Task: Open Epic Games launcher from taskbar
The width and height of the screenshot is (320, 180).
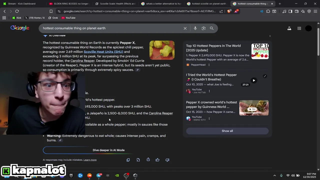Action: (71, 175)
